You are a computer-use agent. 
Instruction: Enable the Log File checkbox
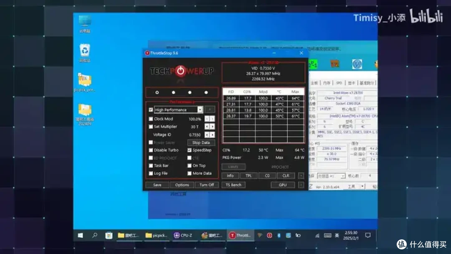[x=151, y=173]
